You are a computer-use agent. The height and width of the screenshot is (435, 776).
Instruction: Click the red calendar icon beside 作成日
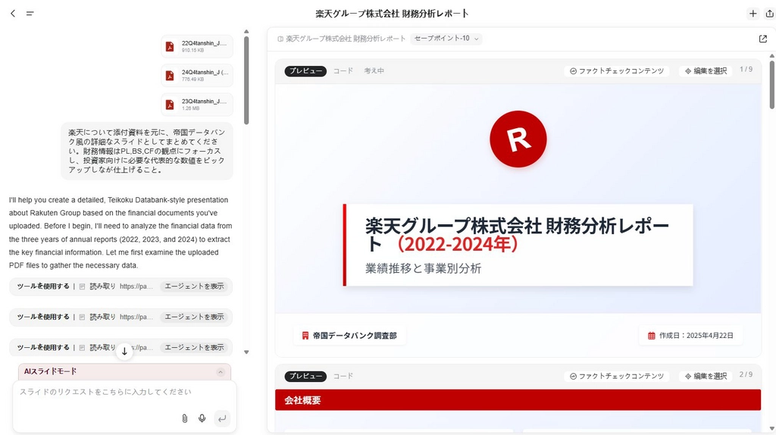(x=651, y=336)
